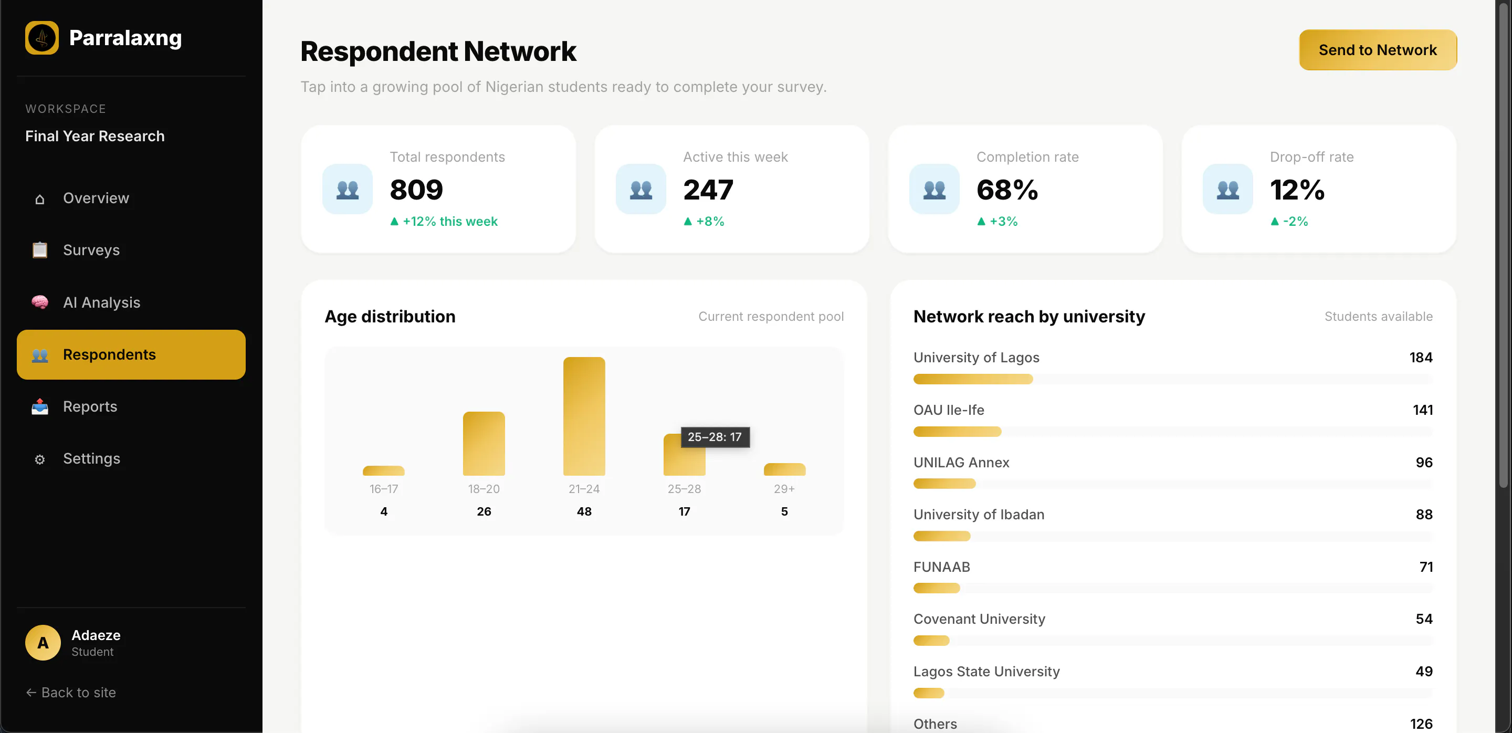
Task: Click the OAU Ile-Ife progress bar
Action: [x=1173, y=432]
